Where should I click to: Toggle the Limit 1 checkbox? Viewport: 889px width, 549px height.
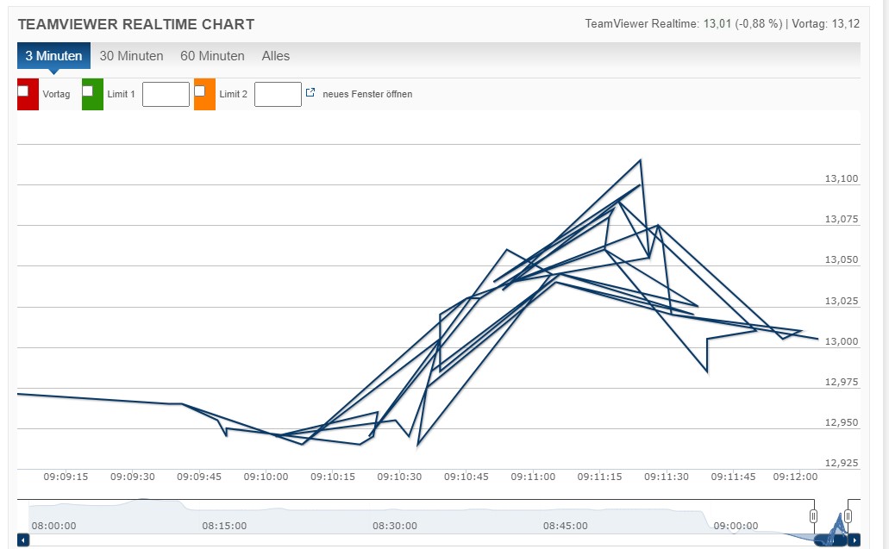[x=88, y=90]
